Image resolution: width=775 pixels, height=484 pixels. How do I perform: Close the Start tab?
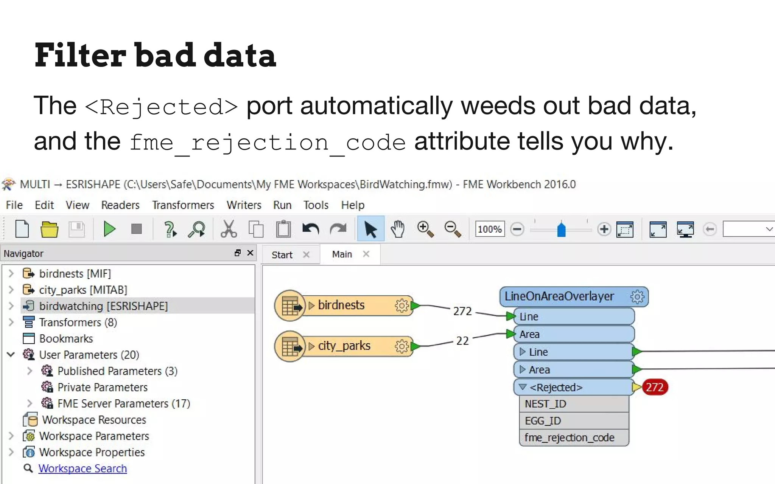[306, 254]
